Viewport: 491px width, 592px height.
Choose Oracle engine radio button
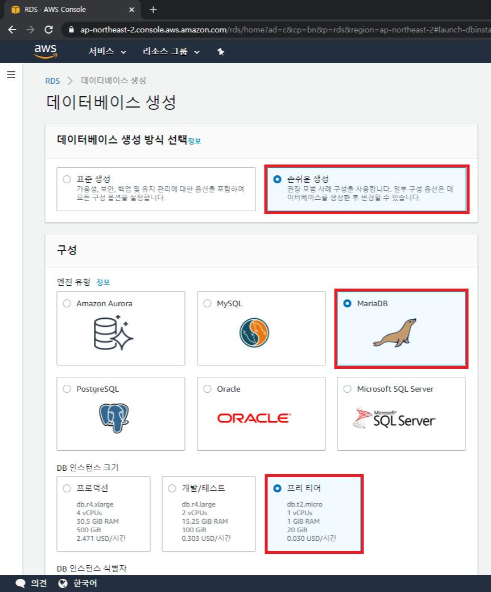(207, 389)
